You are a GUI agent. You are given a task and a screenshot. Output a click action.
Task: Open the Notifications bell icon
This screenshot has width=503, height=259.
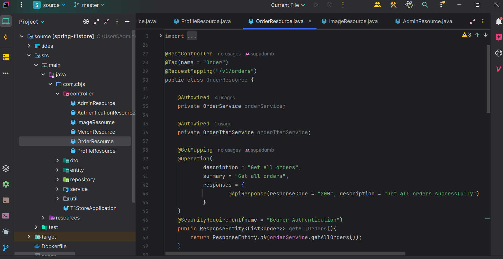[498, 21]
